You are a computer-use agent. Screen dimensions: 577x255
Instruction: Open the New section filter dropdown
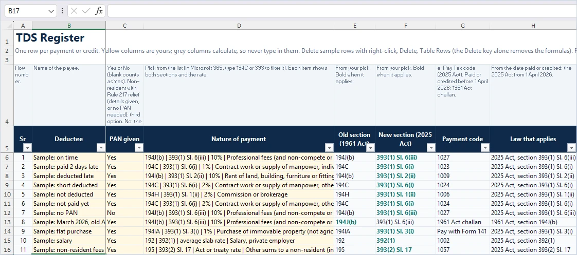tap(431, 147)
